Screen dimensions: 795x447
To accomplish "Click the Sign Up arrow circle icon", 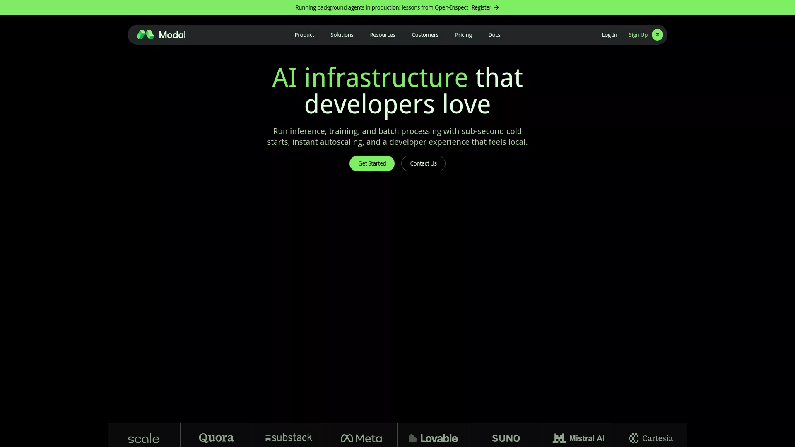I will (x=657, y=35).
